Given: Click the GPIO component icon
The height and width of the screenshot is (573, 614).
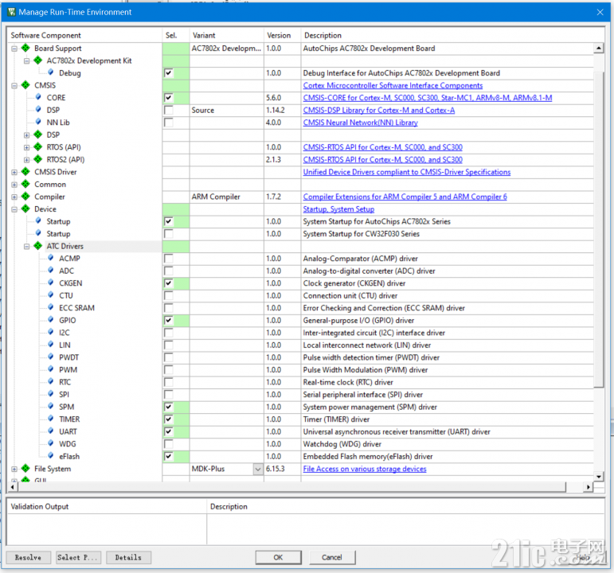Looking at the screenshot, I should [x=50, y=320].
